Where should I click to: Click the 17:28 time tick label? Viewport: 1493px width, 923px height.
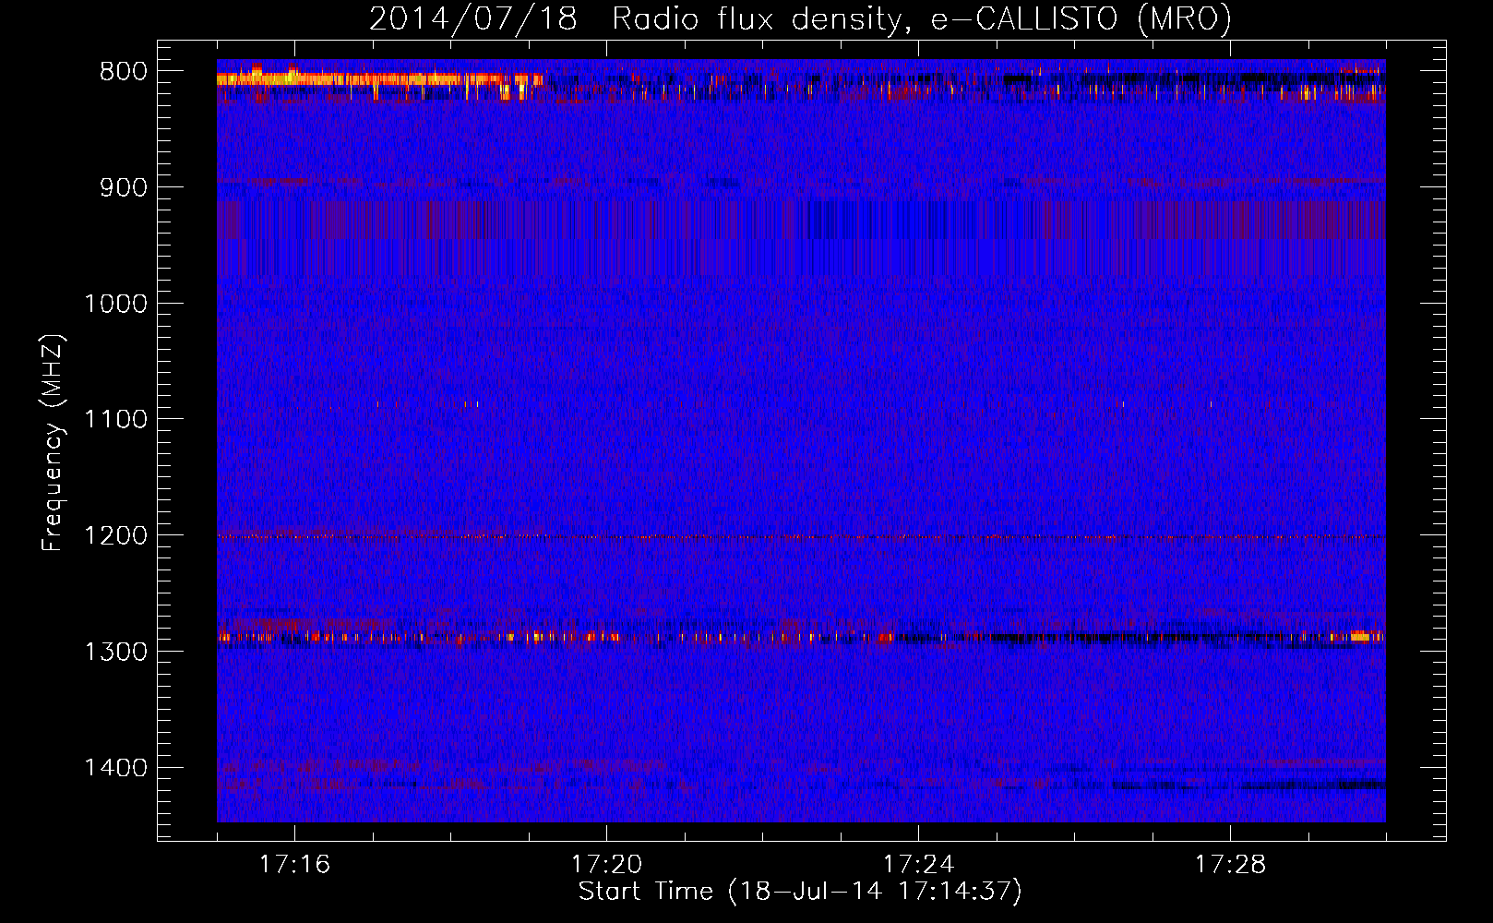pyautogui.click(x=1230, y=865)
